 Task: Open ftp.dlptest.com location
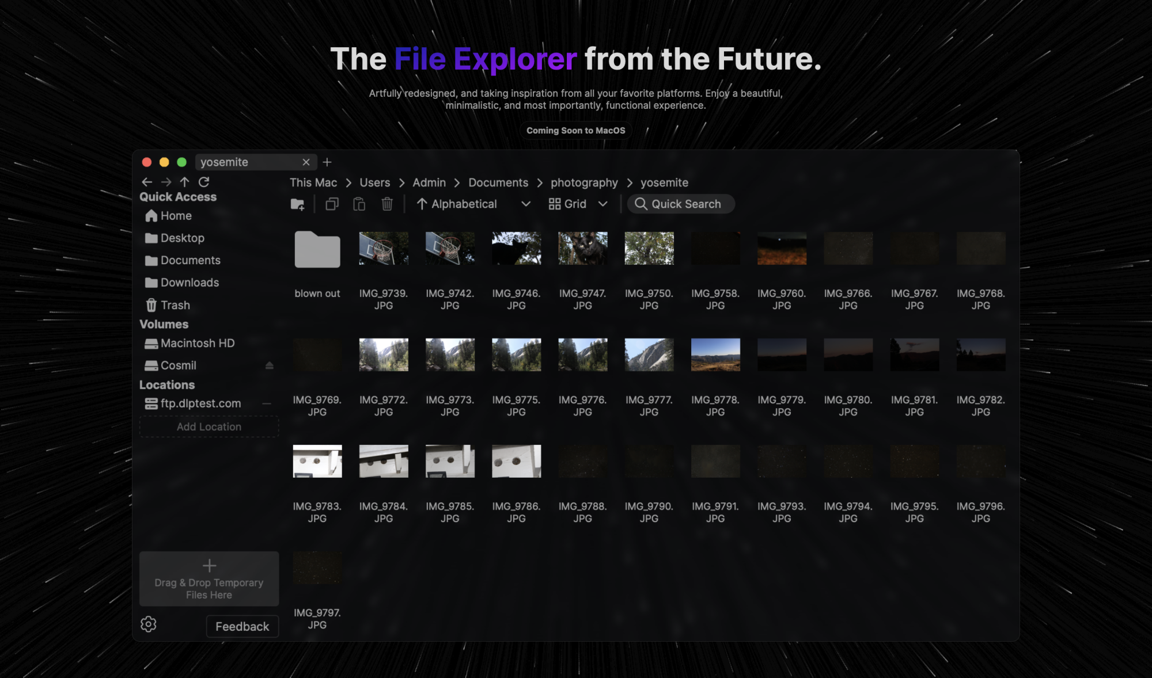pos(192,403)
